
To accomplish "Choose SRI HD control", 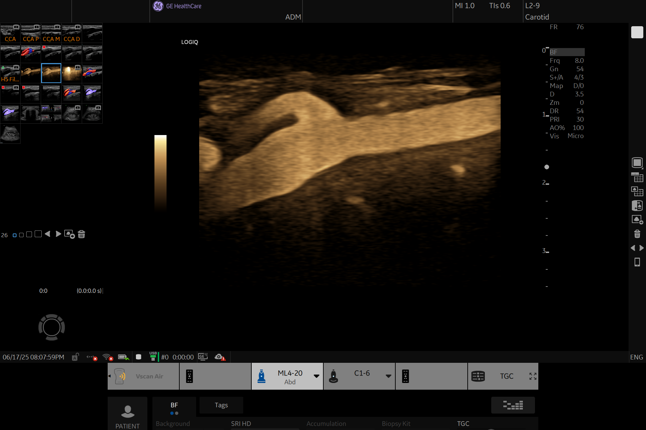I will 241,424.
